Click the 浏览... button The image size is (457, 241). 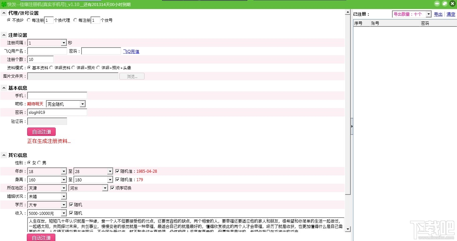(x=132, y=76)
